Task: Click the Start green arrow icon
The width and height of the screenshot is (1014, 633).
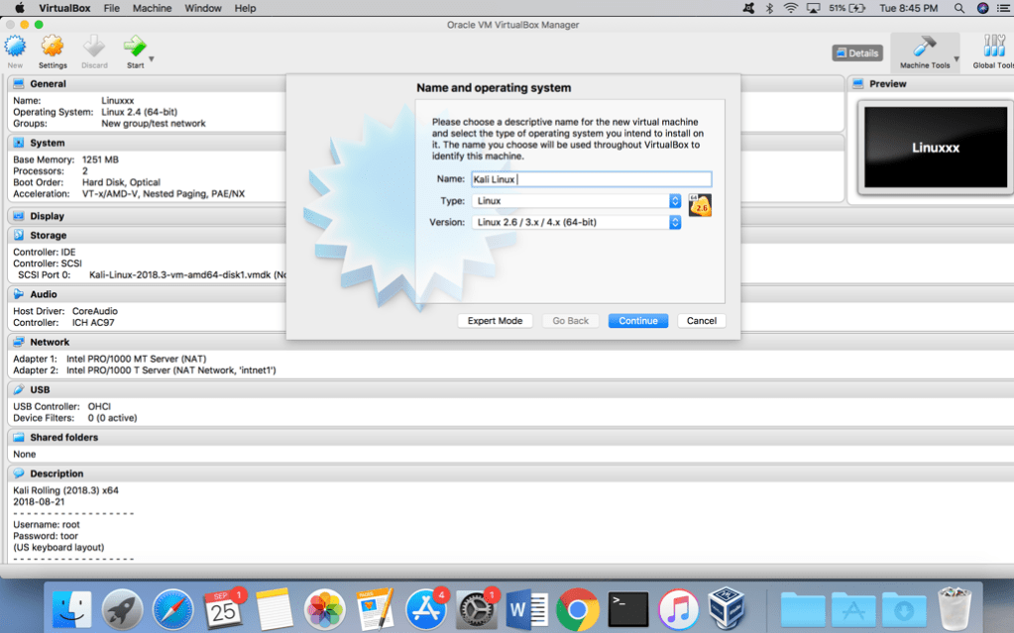Action: point(134,47)
